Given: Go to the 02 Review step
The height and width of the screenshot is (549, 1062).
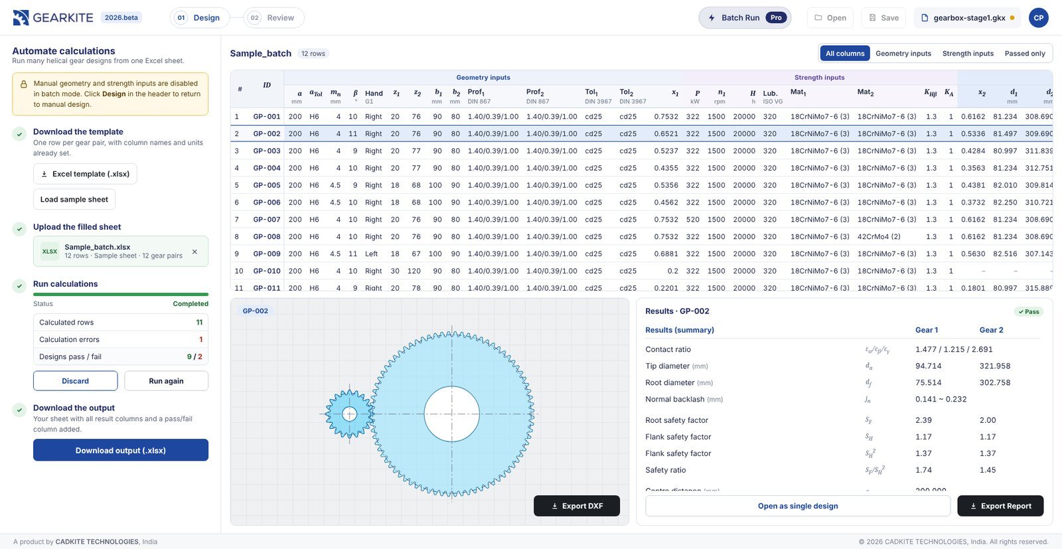Looking at the screenshot, I should [273, 18].
